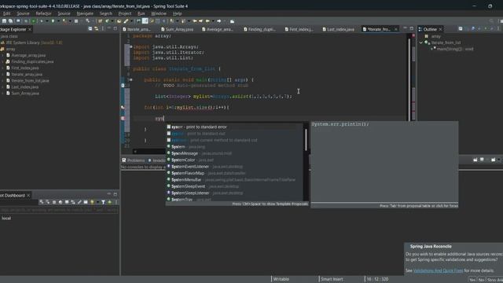The height and width of the screenshot is (283, 503).
Task: Toggle Mark Occurrences highlighted toolbar icon
Action: [145, 21]
